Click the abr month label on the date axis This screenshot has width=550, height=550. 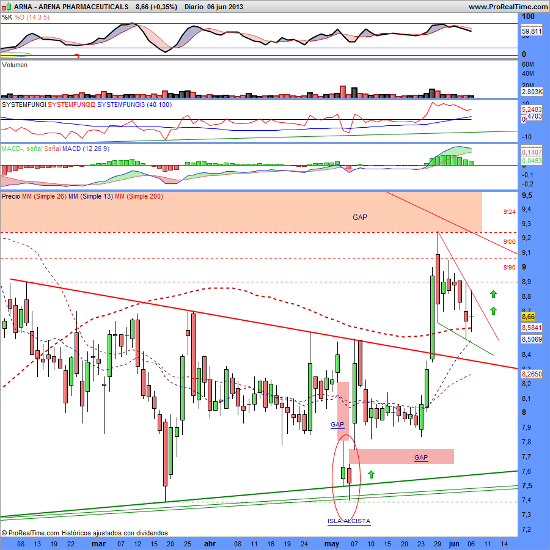210,544
